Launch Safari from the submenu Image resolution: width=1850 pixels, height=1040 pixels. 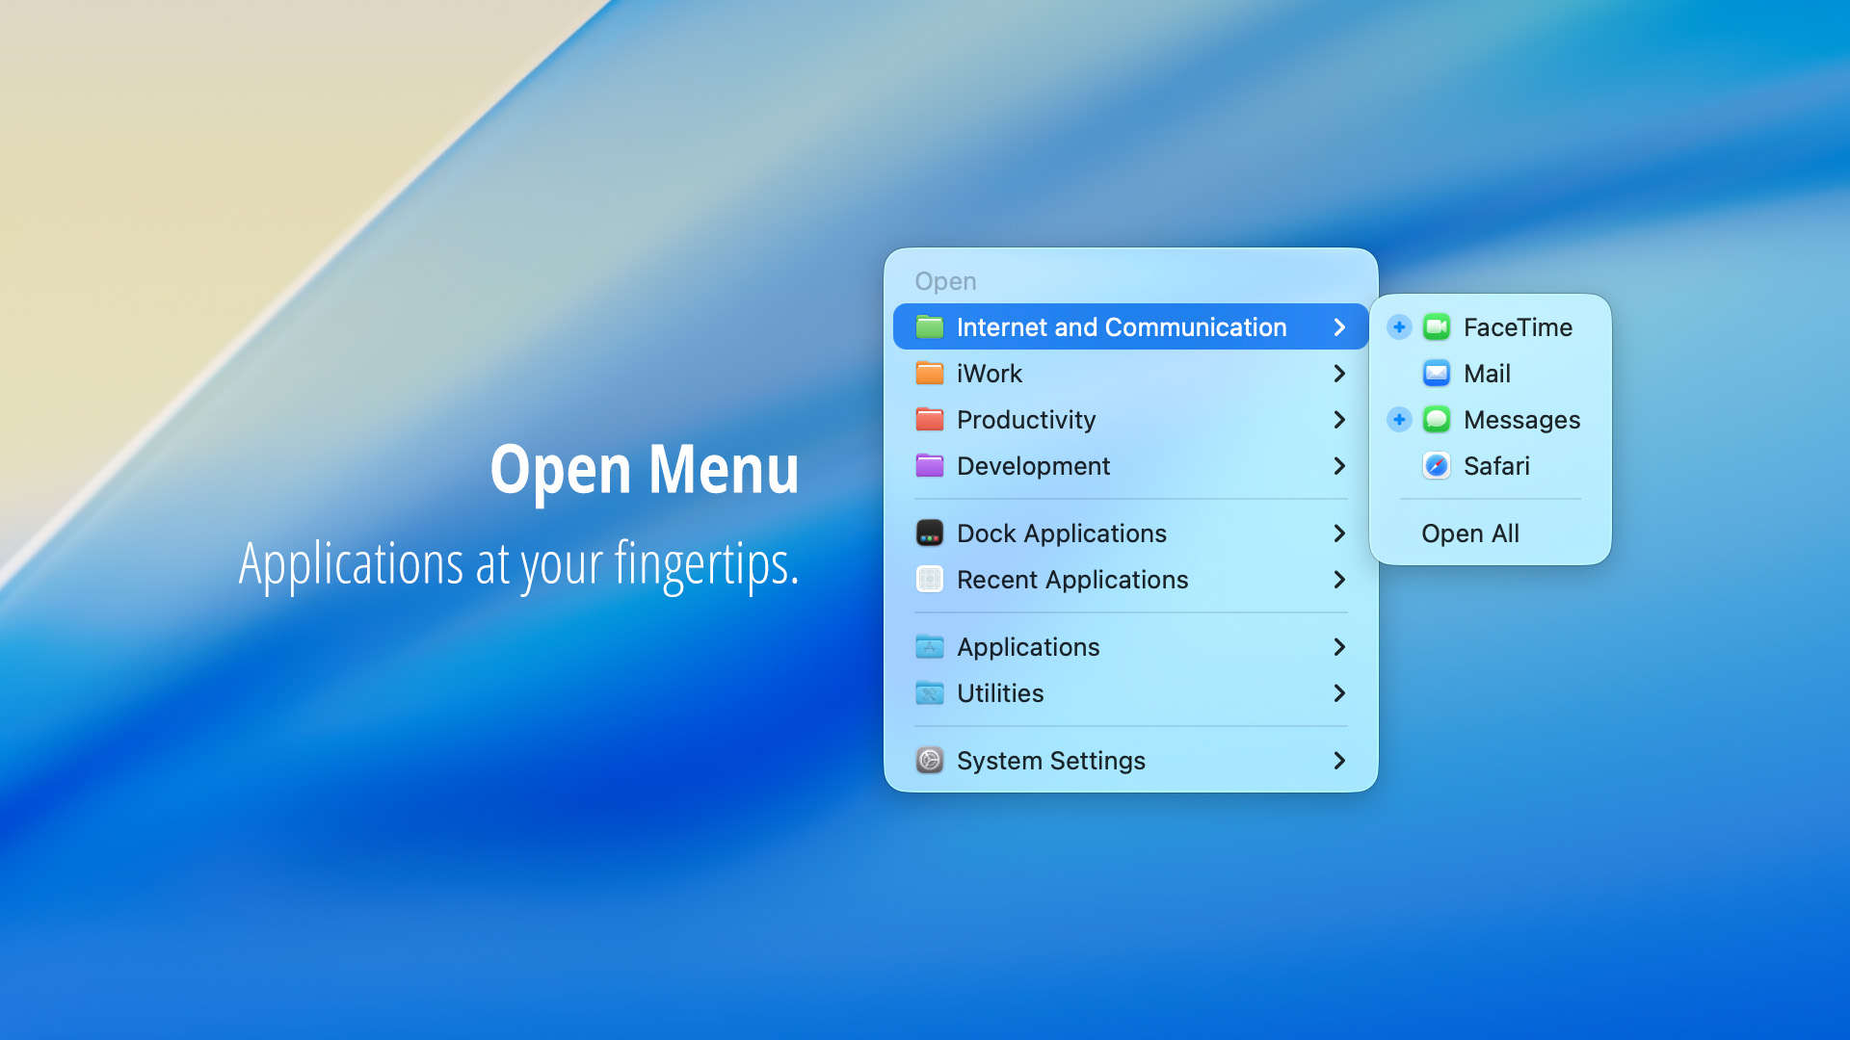click(1490, 466)
